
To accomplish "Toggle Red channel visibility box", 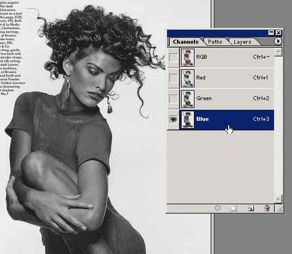I will point(173,78).
